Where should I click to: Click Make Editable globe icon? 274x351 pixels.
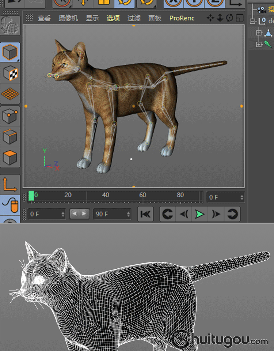10,26
